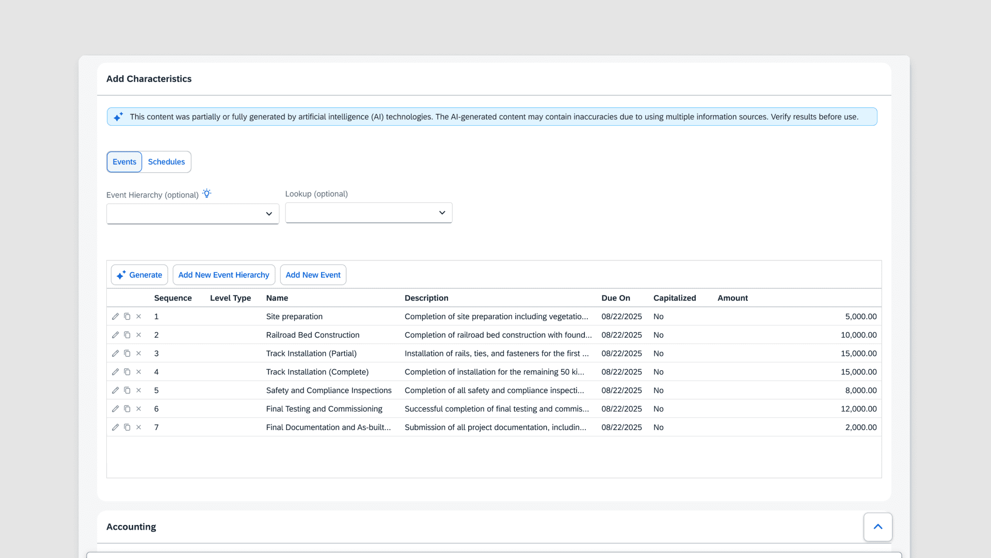Sort by the Sequence column header
Viewport: 991px width, 558px height.
pos(173,298)
